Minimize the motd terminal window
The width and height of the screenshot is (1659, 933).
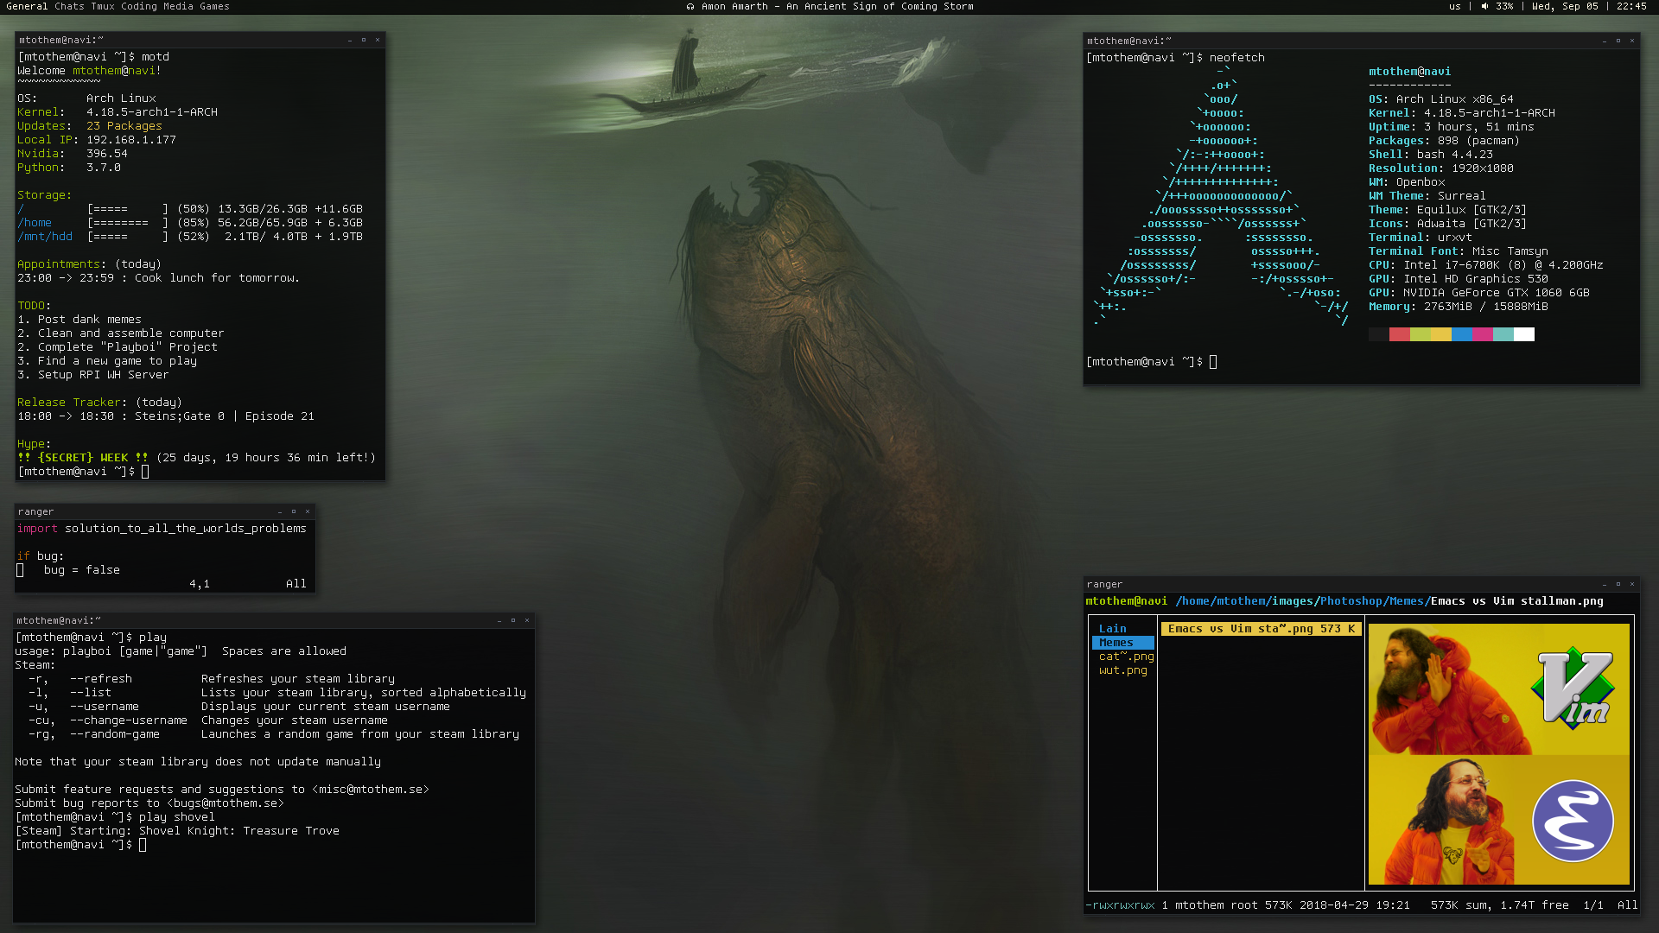pos(350,40)
